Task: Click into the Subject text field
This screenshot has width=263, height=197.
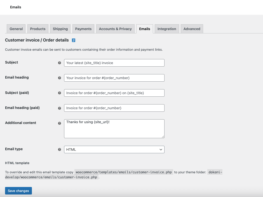Action: point(114,63)
